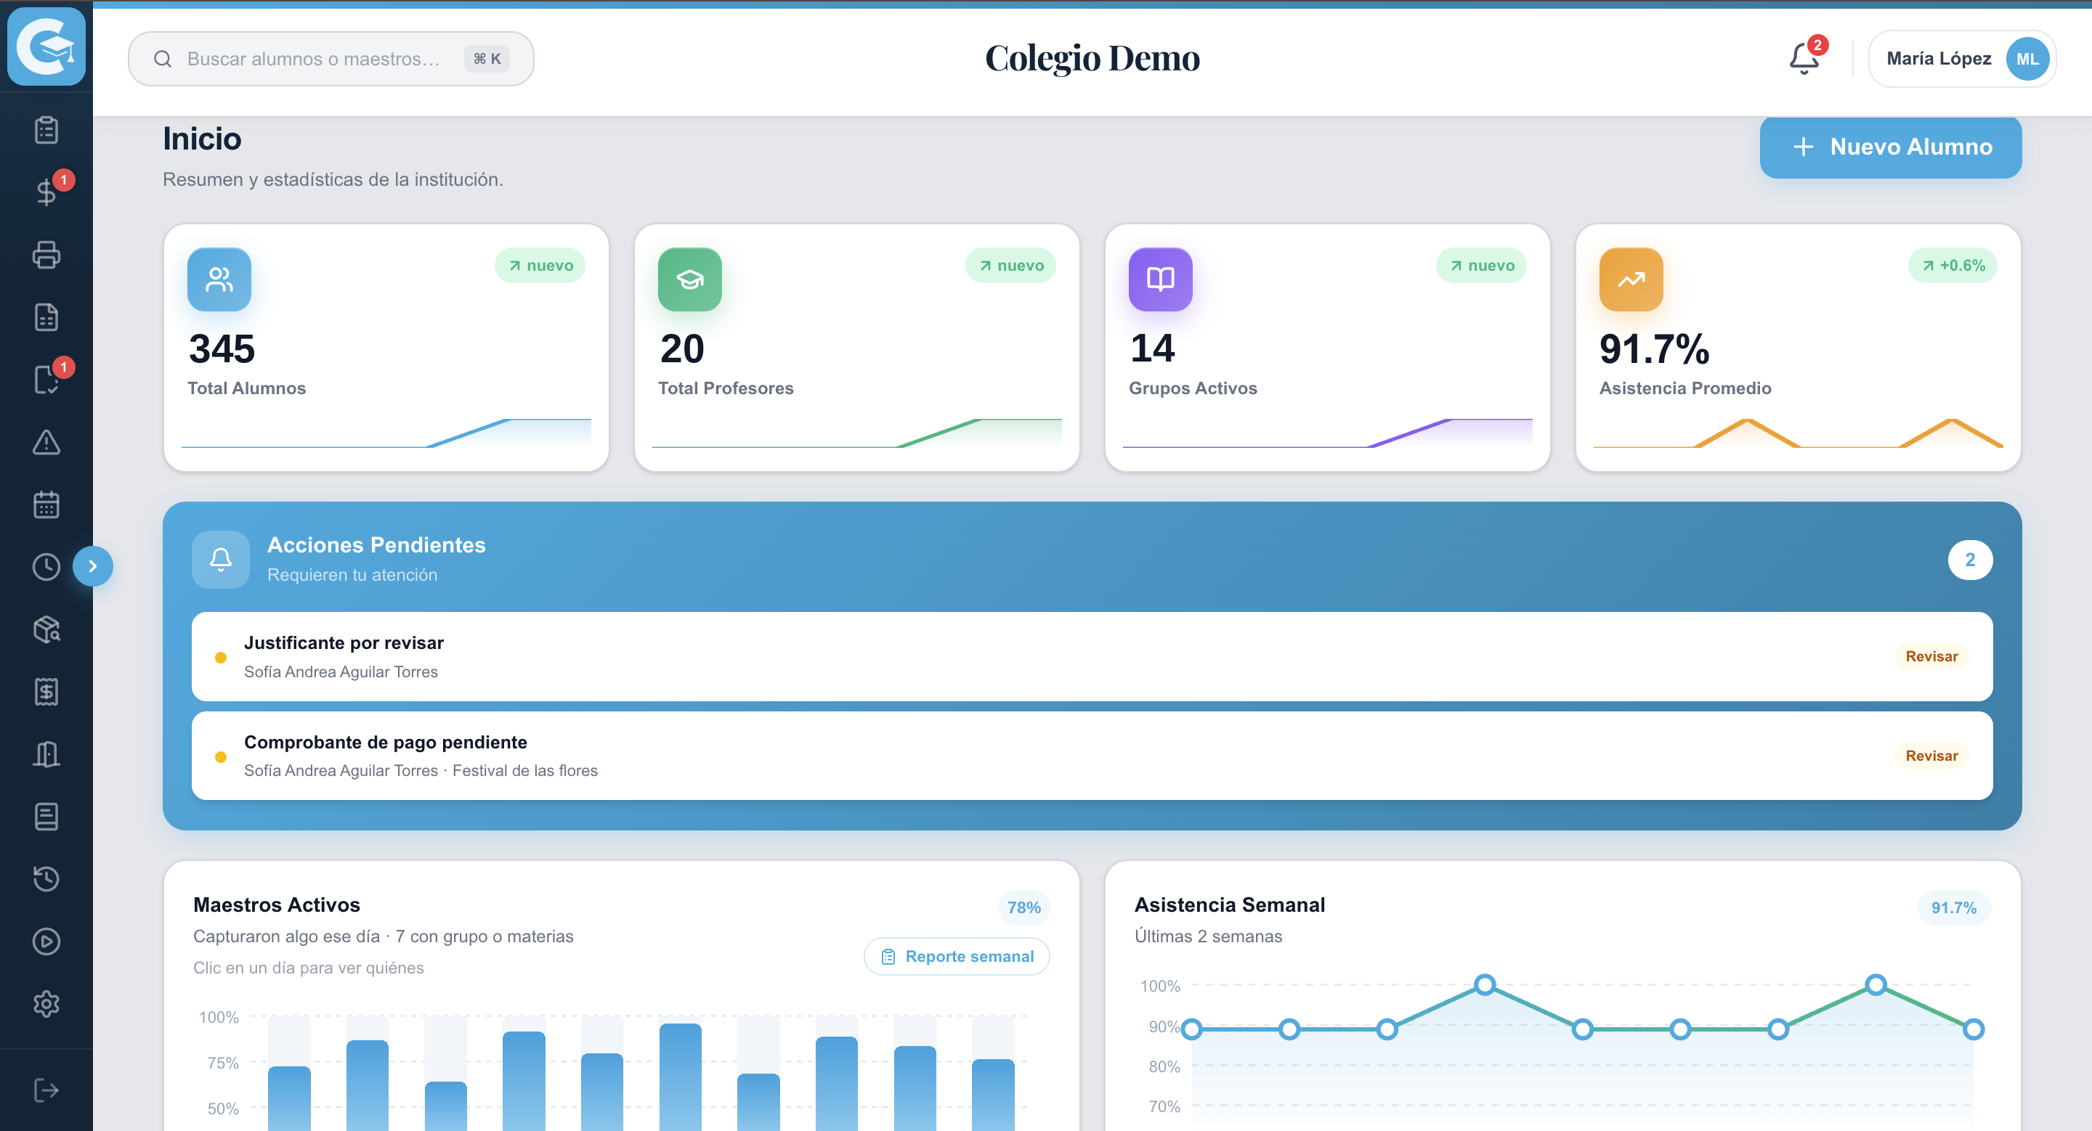Click the Maestros Activos heading

[x=277, y=905]
